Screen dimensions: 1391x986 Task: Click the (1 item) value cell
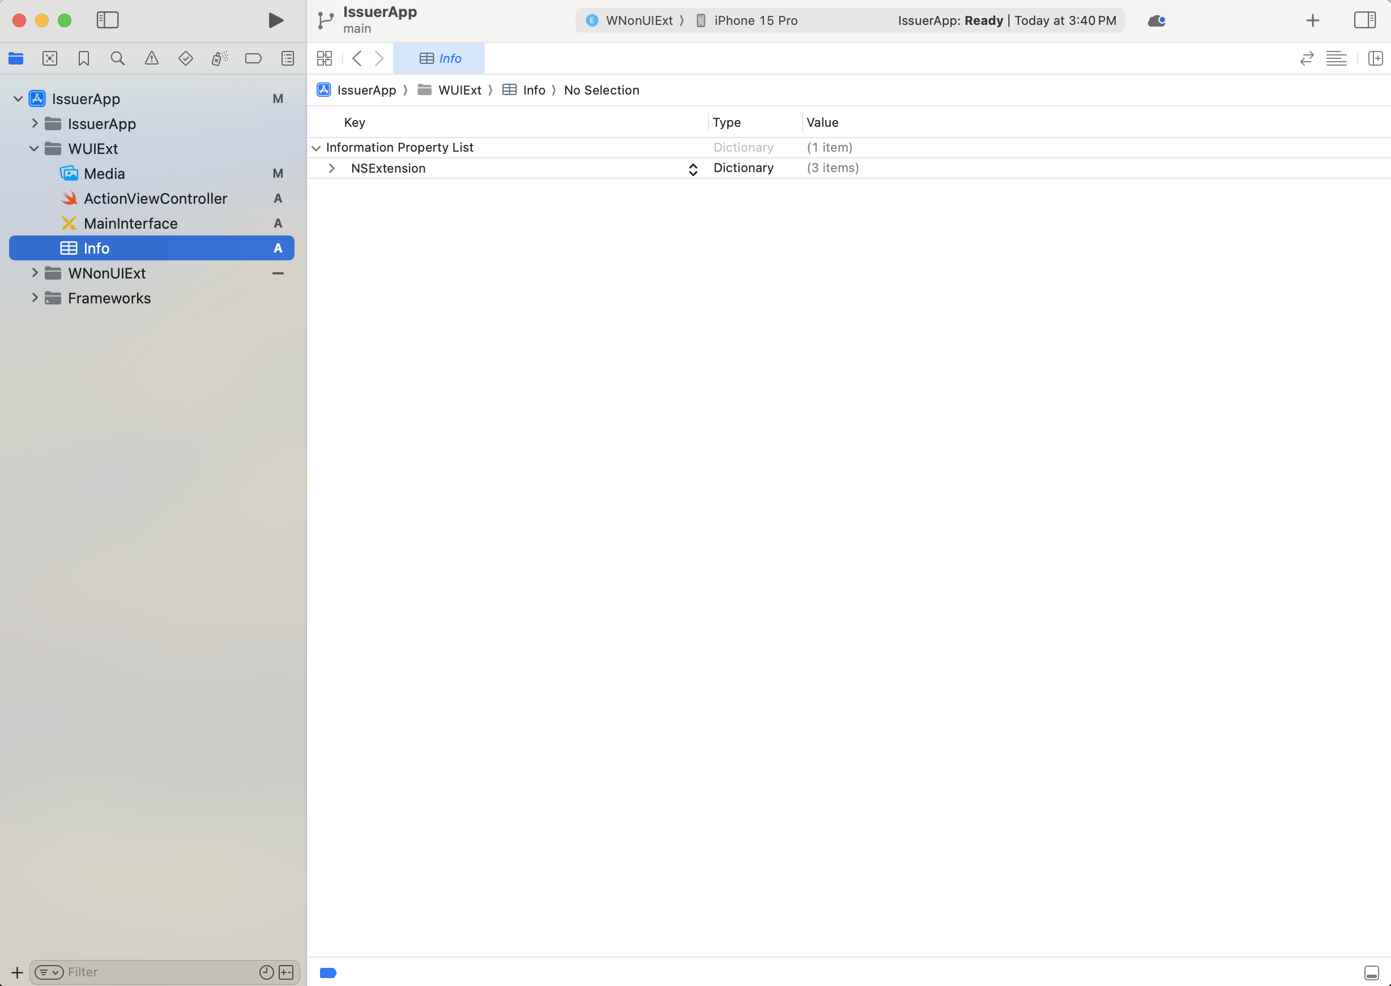coord(829,147)
